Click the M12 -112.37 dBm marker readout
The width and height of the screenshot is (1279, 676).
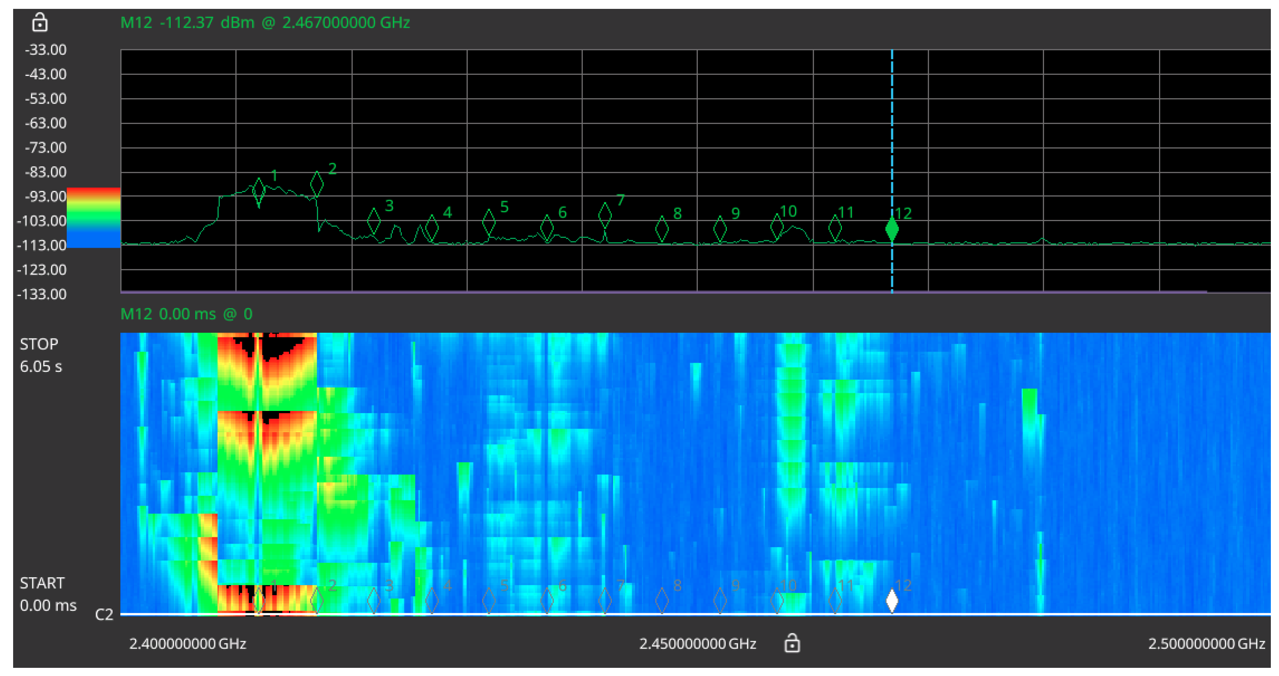click(265, 23)
